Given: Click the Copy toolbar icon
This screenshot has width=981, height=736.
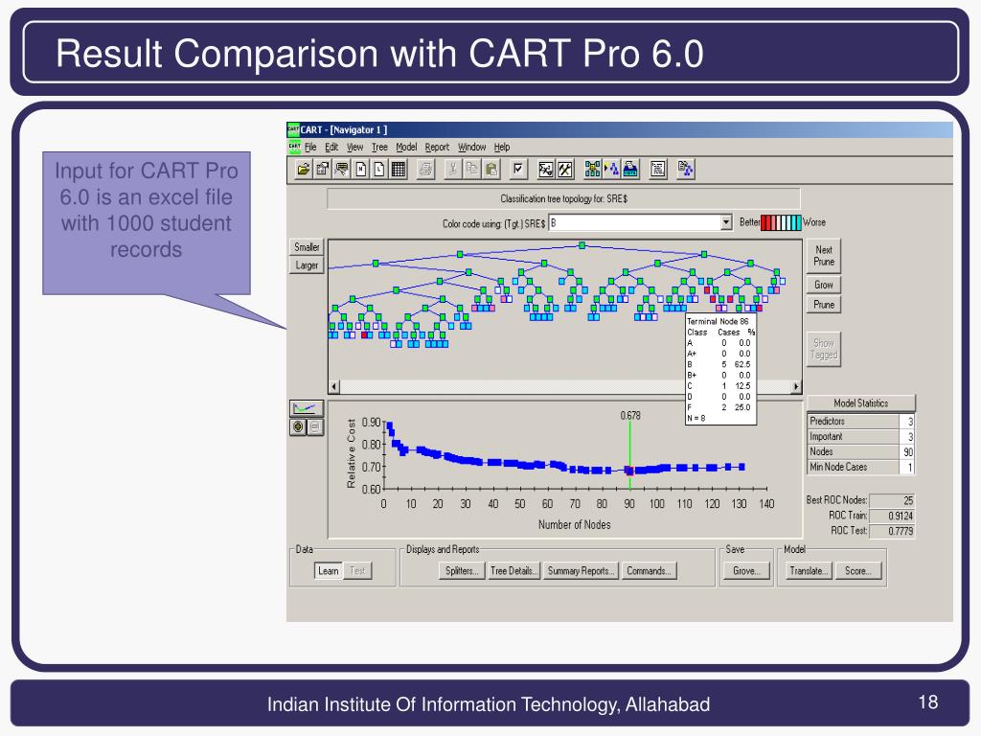Looking at the screenshot, I should 472,169.
